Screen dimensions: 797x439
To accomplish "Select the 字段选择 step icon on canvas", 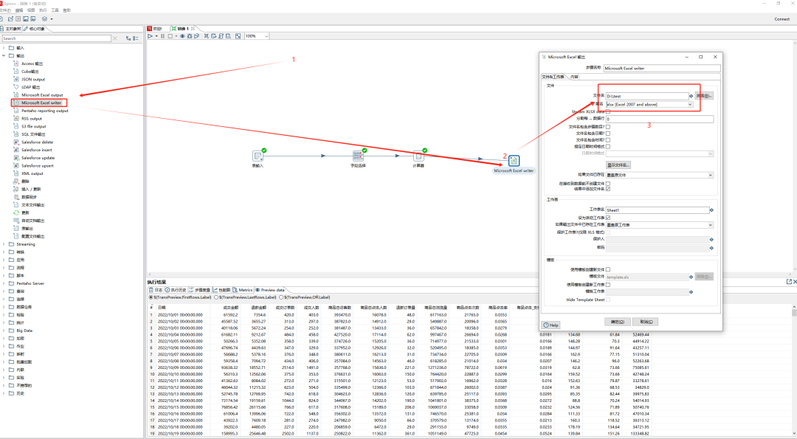I will 359,156.
